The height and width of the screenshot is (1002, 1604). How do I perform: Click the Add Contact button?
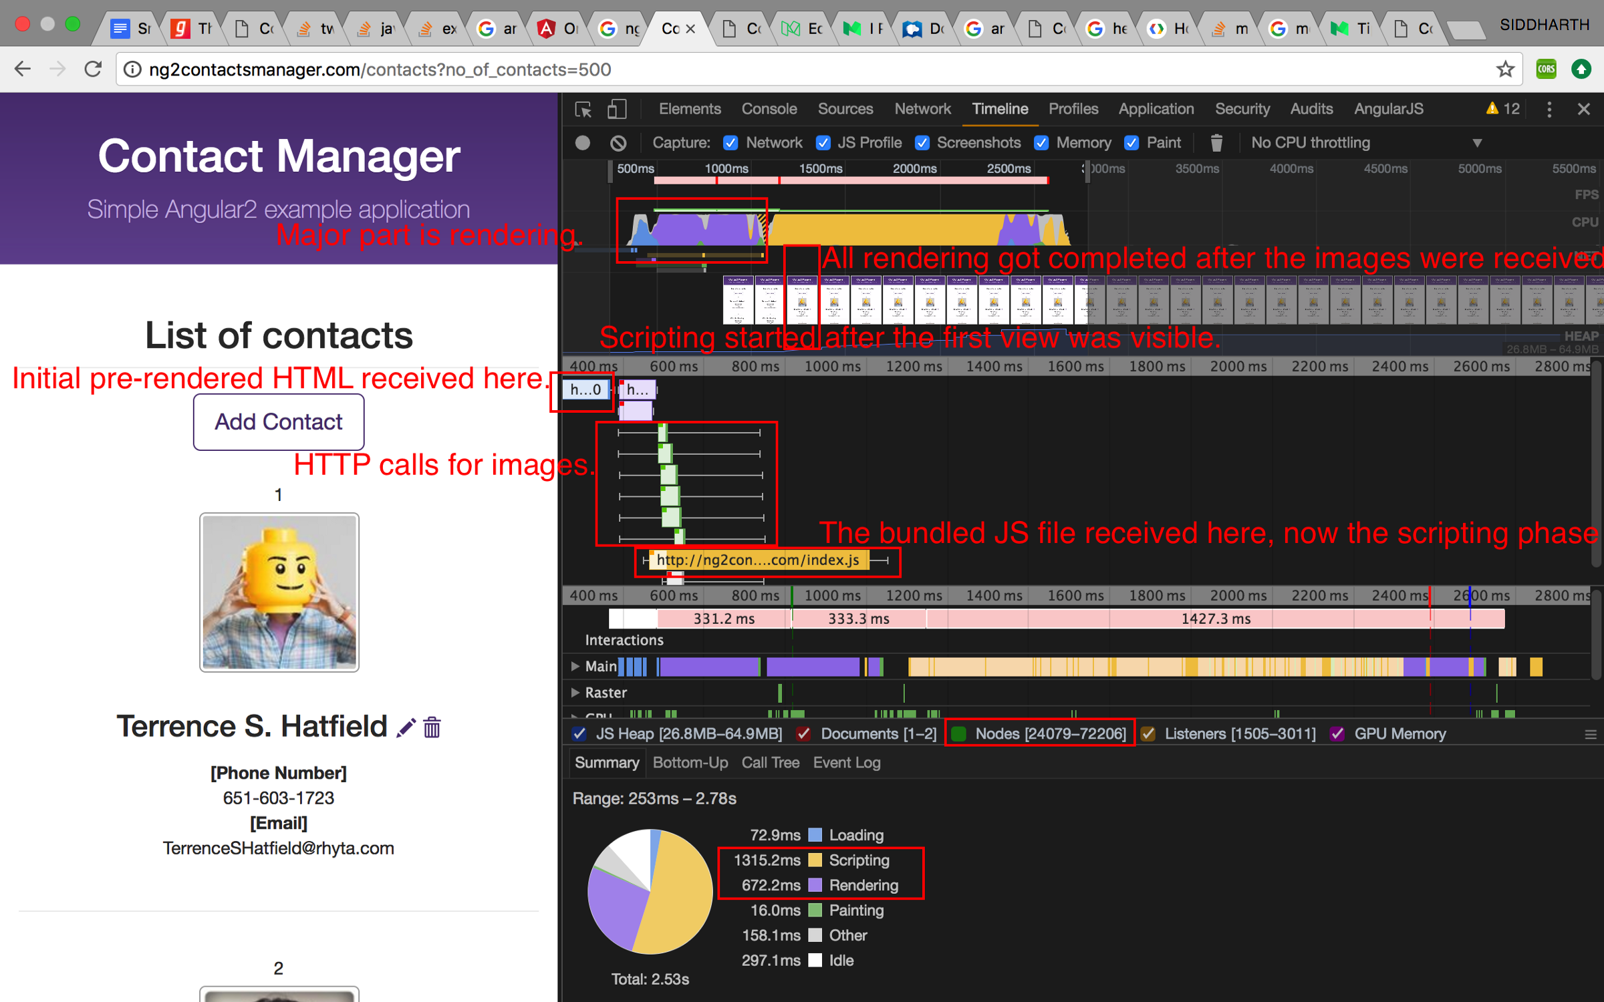(x=279, y=422)
